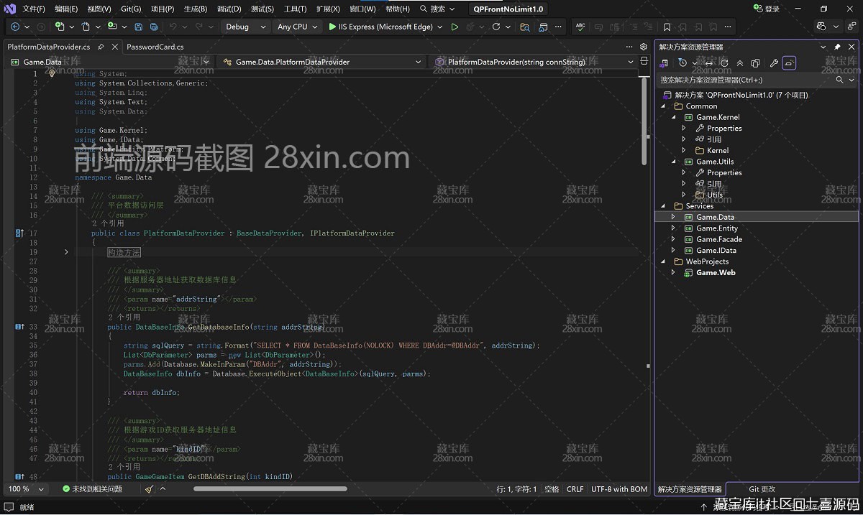Toggle the pending changes filter clock icon
The width and height of the screenshot is (863, 515).
(x=683, y=62)
